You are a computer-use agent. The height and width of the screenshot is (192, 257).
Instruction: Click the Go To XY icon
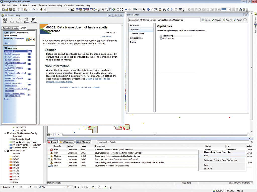point(172,10)
